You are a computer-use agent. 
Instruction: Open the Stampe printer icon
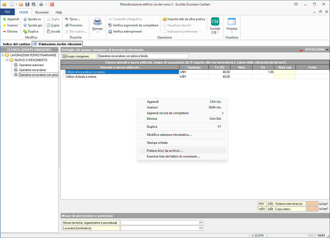[x=97, y=21]
